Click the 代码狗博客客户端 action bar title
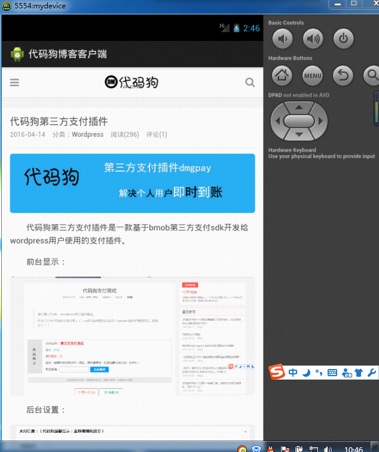This screenshot has height=452, width=379. point(68,54)
